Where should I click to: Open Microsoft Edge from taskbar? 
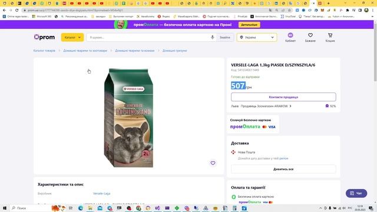[81, 208]
